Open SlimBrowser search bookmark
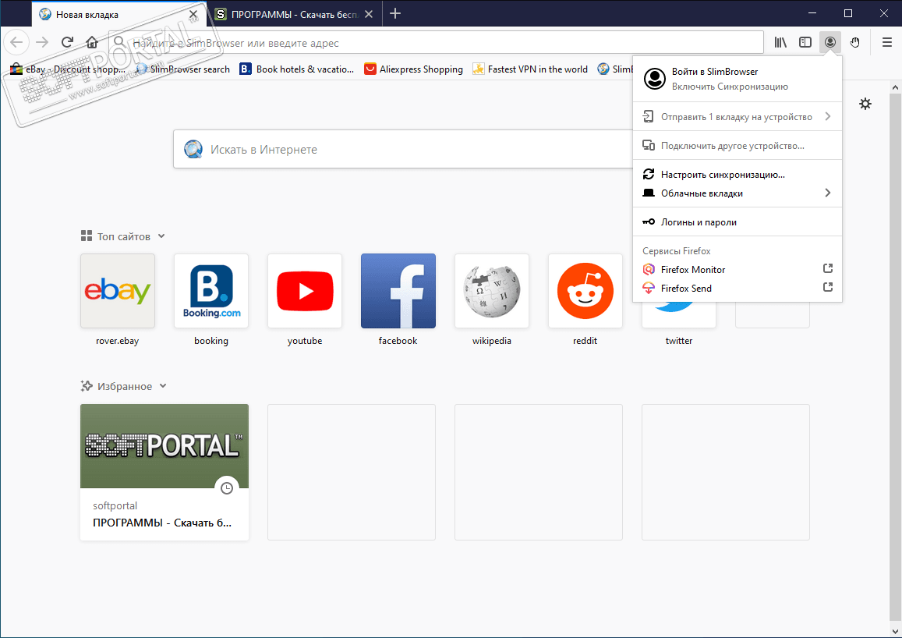This screenshot has height=638, width=902. (183, 69)
